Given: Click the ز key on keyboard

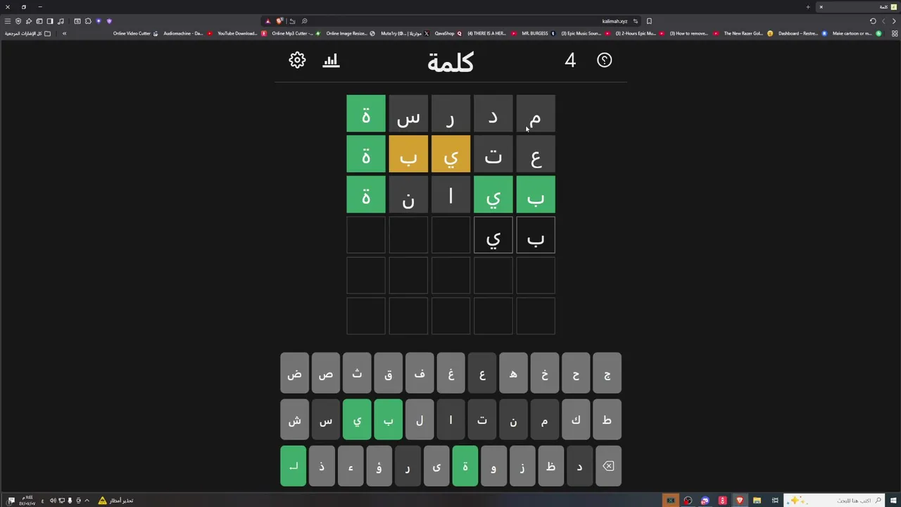Looking at the screenshot, I should pos(522,466).
